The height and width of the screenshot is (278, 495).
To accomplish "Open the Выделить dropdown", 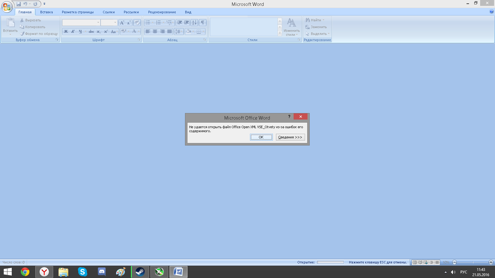I will [317, 34].
